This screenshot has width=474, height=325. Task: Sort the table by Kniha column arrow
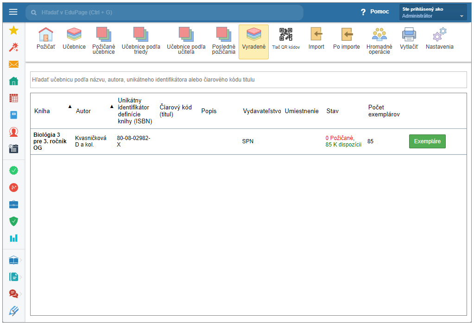(70, 107)
